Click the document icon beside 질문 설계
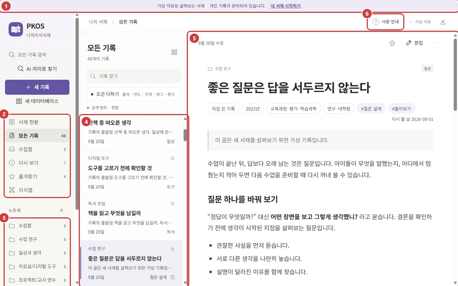This screenshot has height=286, width=458. pos(172,277)
